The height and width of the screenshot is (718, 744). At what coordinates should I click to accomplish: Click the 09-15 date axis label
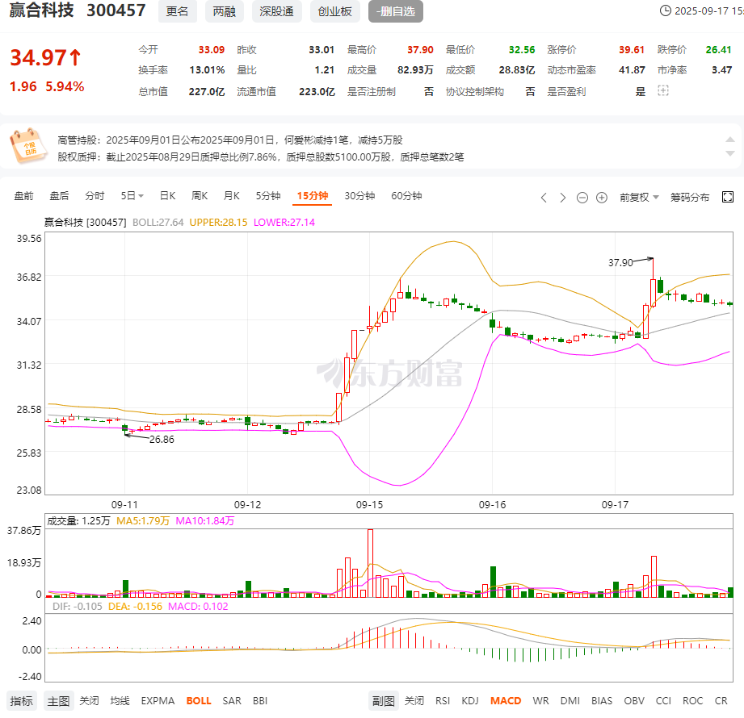pos(370,505)
